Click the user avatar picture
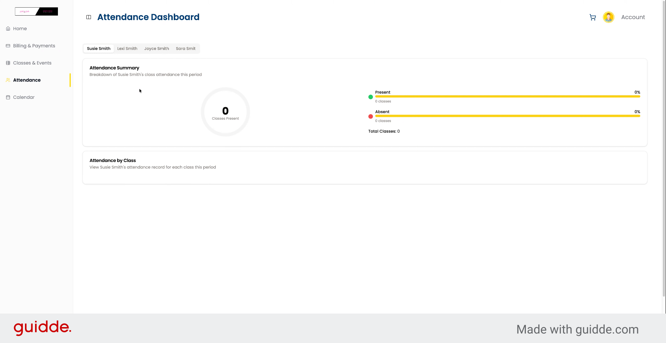 coord(608,17)
